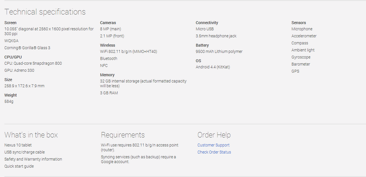This screenshot has width=366, height=177.
Task: Click the 3 GB RAM text
Action: click(109, 93)
